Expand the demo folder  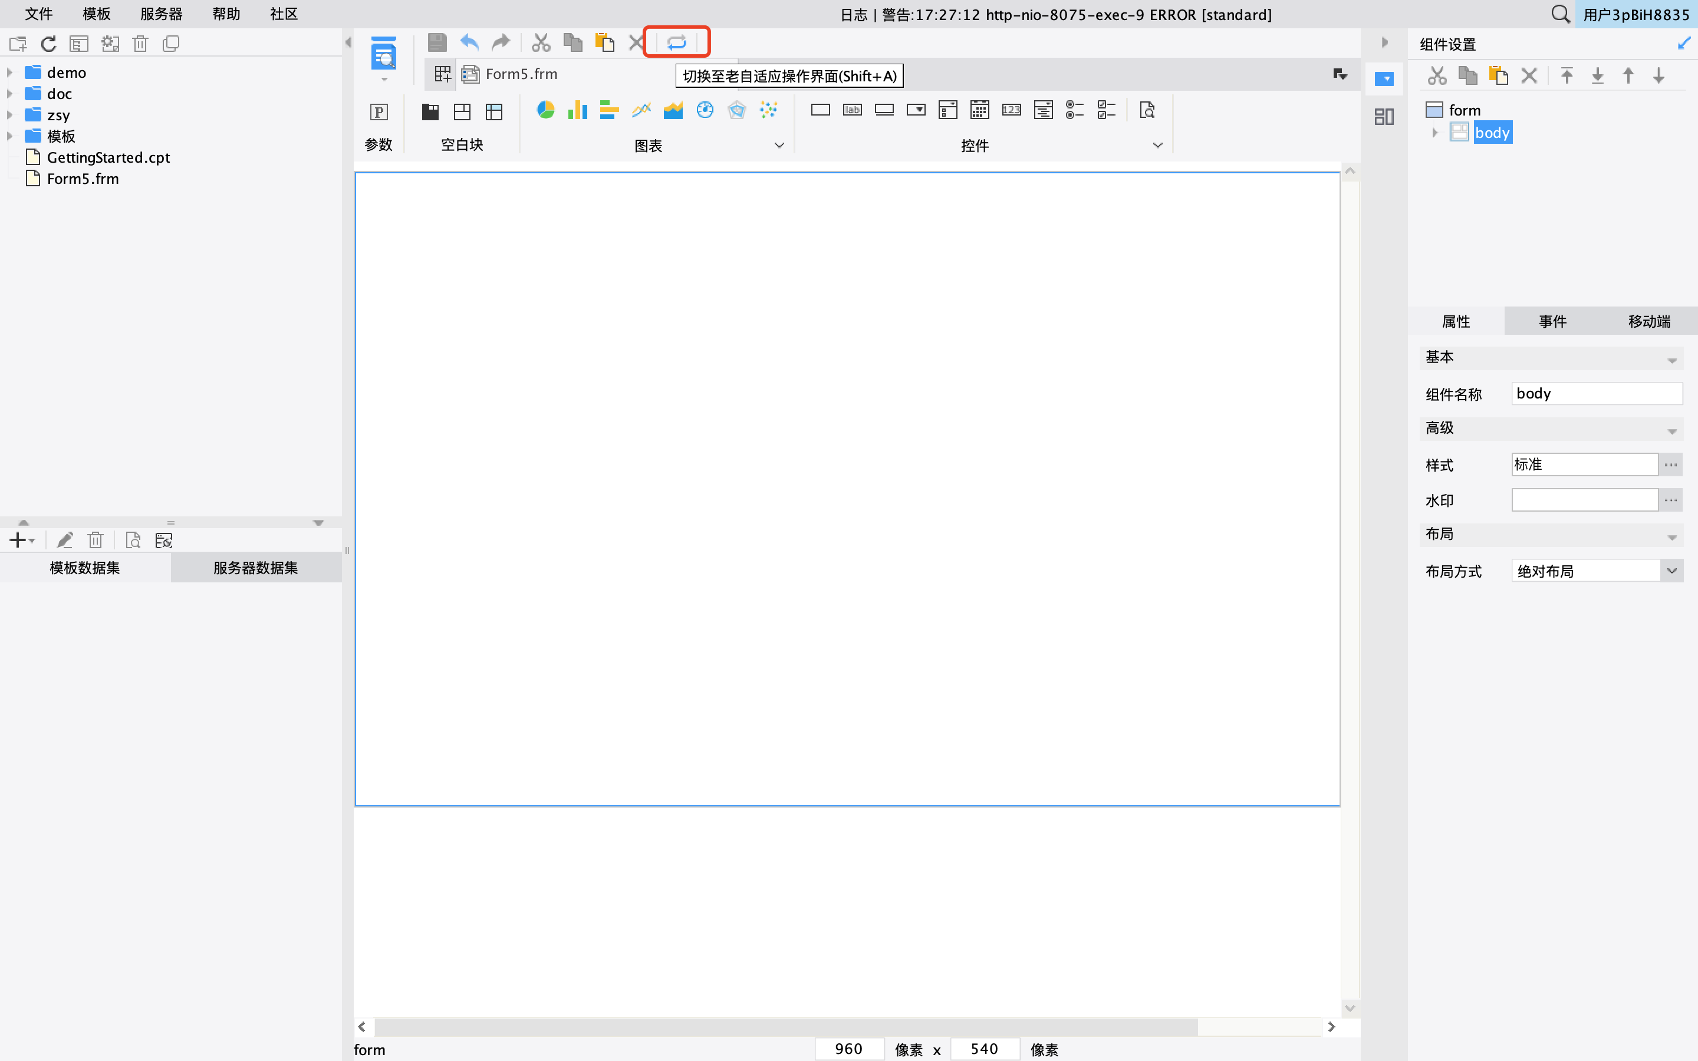point(10,73)
